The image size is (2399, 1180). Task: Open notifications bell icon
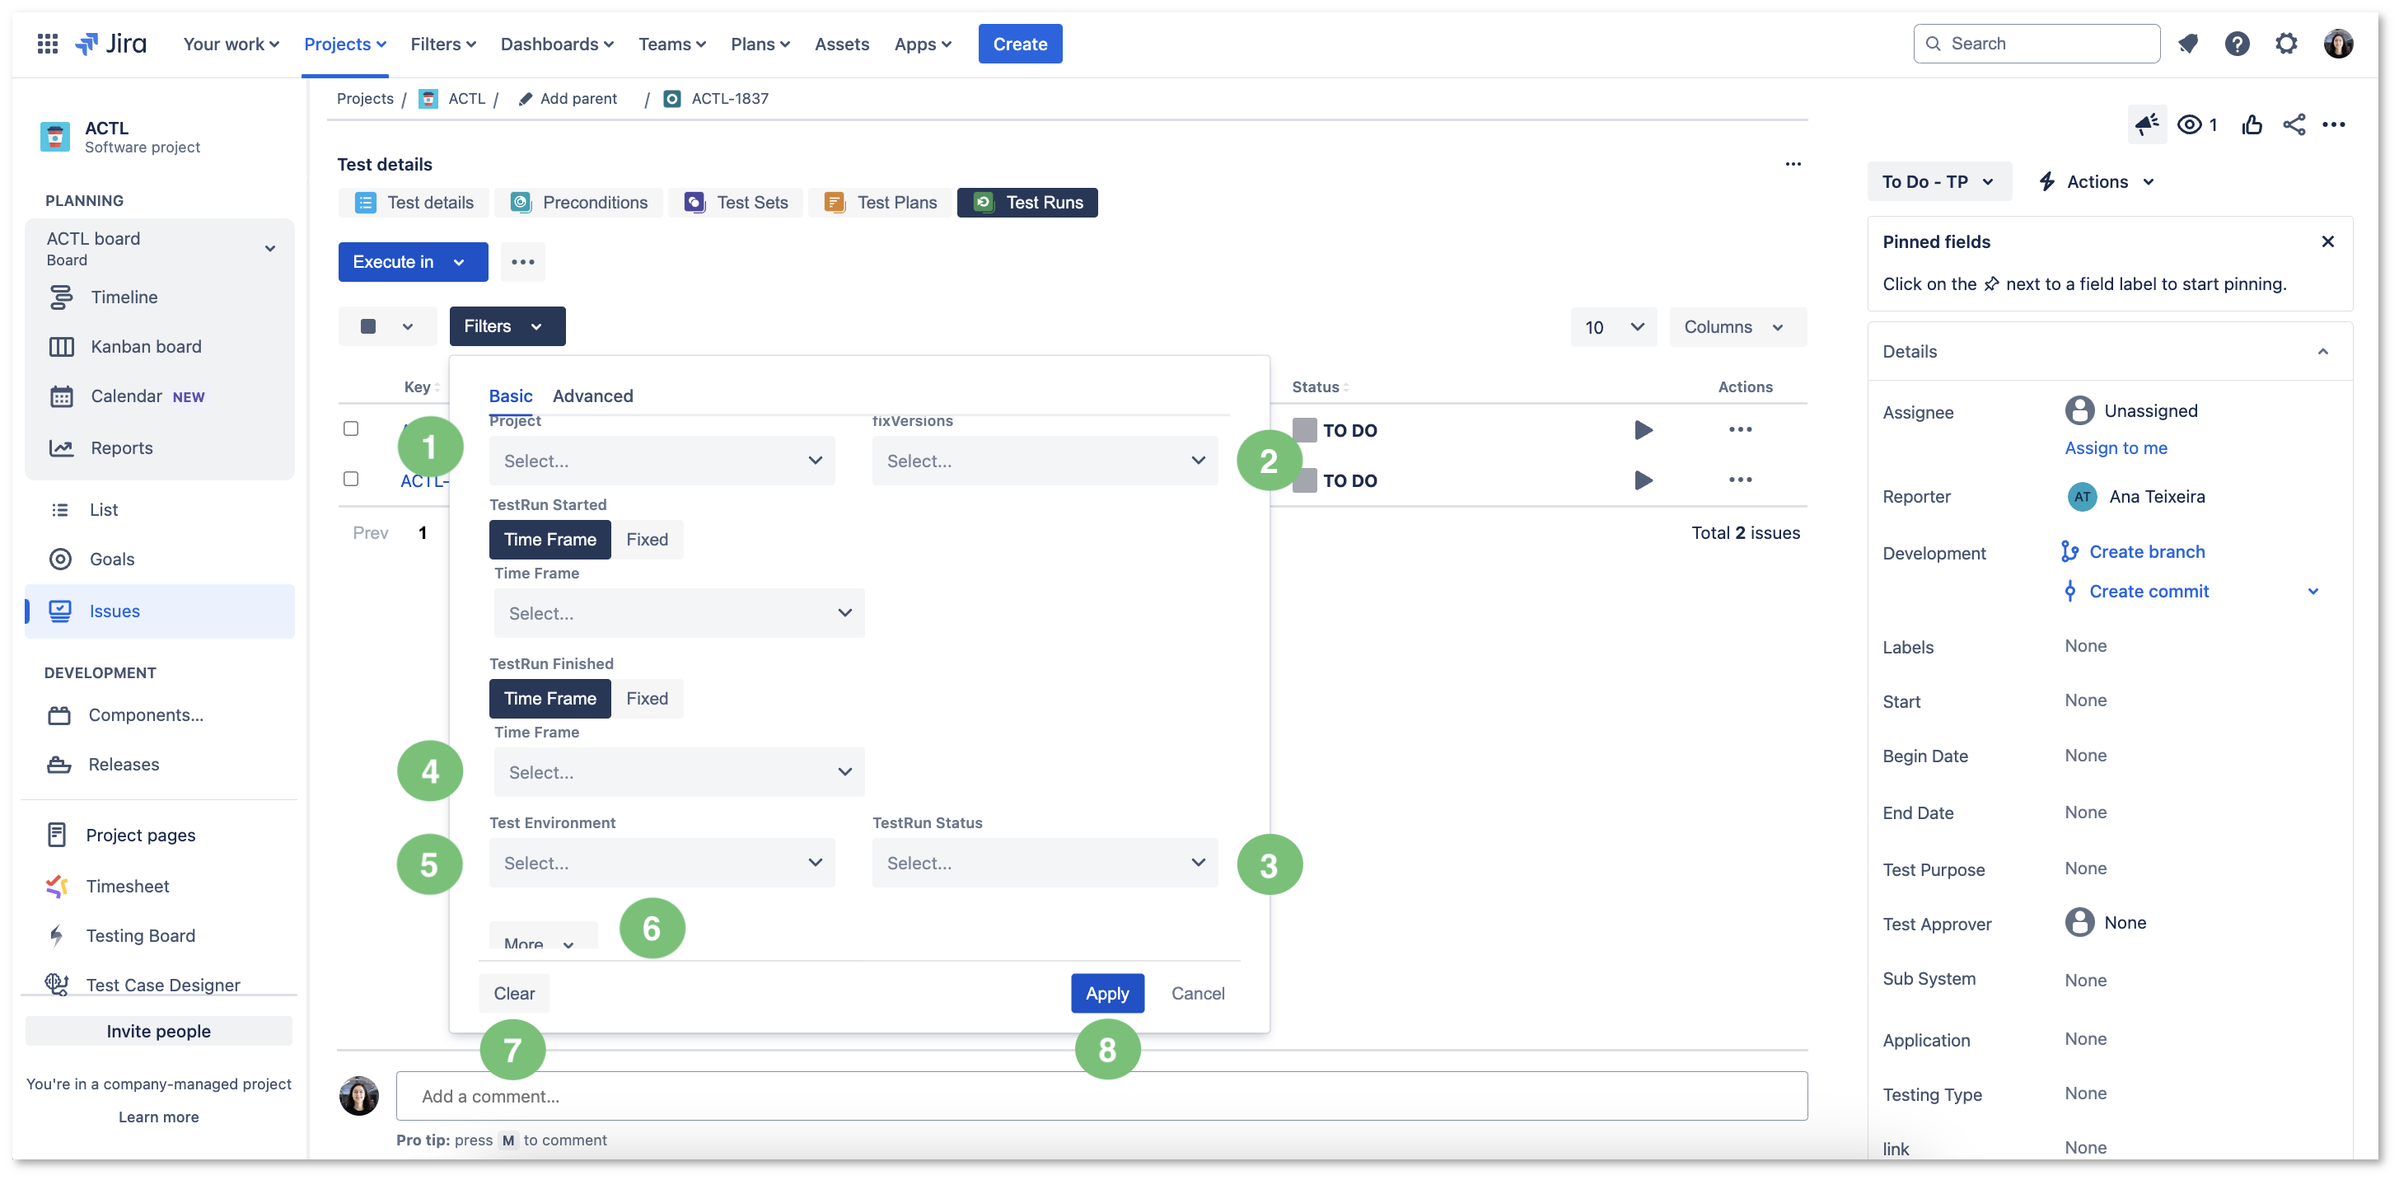pos(2187,44)
